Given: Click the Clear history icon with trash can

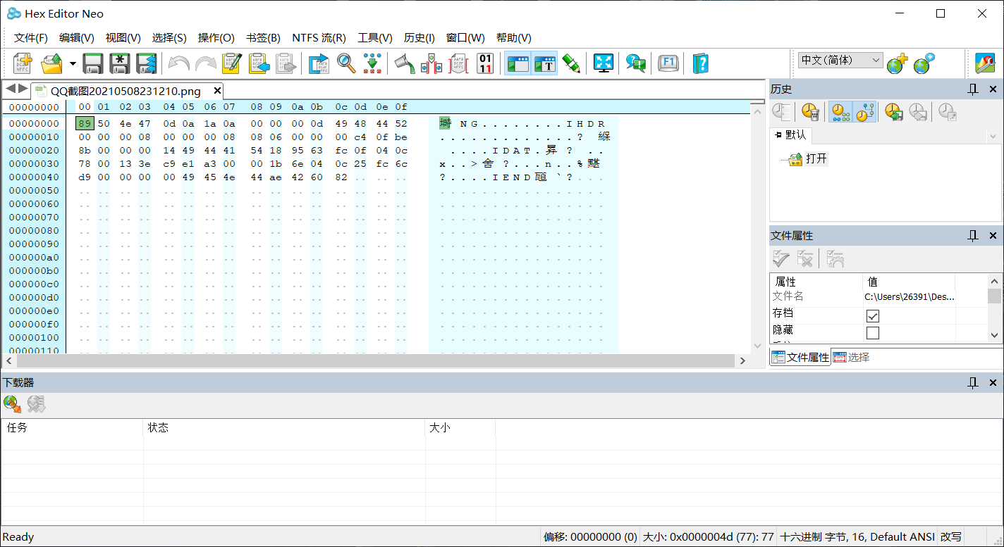Looking at the screenshot, I should coord(810,112).
